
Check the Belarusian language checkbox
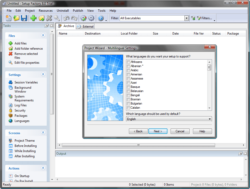pyautogui.click(x=128, y=91)
